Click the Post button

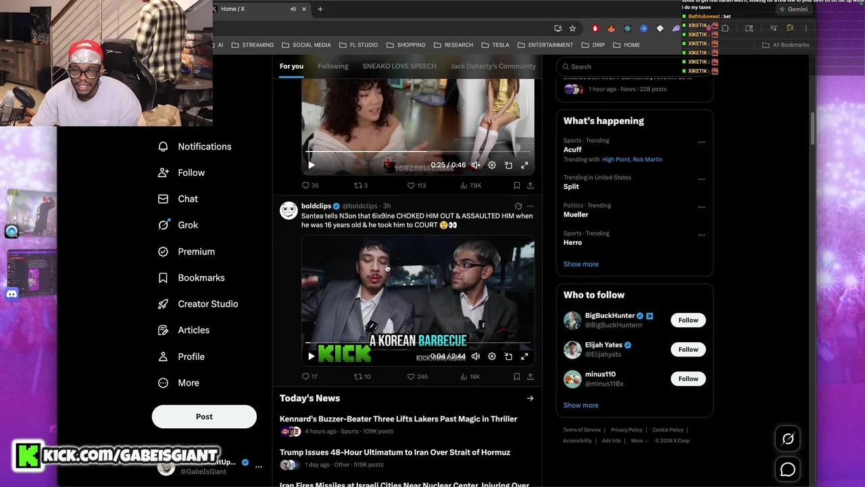[x=204, y=417]
